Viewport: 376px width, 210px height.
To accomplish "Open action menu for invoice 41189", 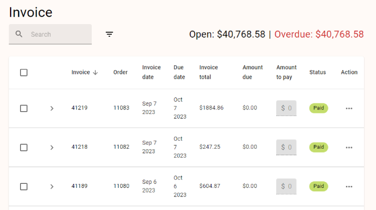I will pyautogui.click(x=349, y=186).
